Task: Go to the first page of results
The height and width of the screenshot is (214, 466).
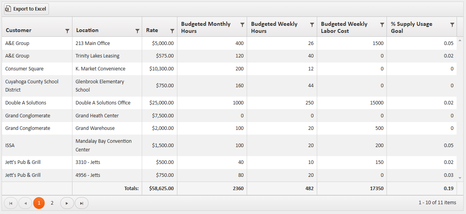Action: point(11,203)
